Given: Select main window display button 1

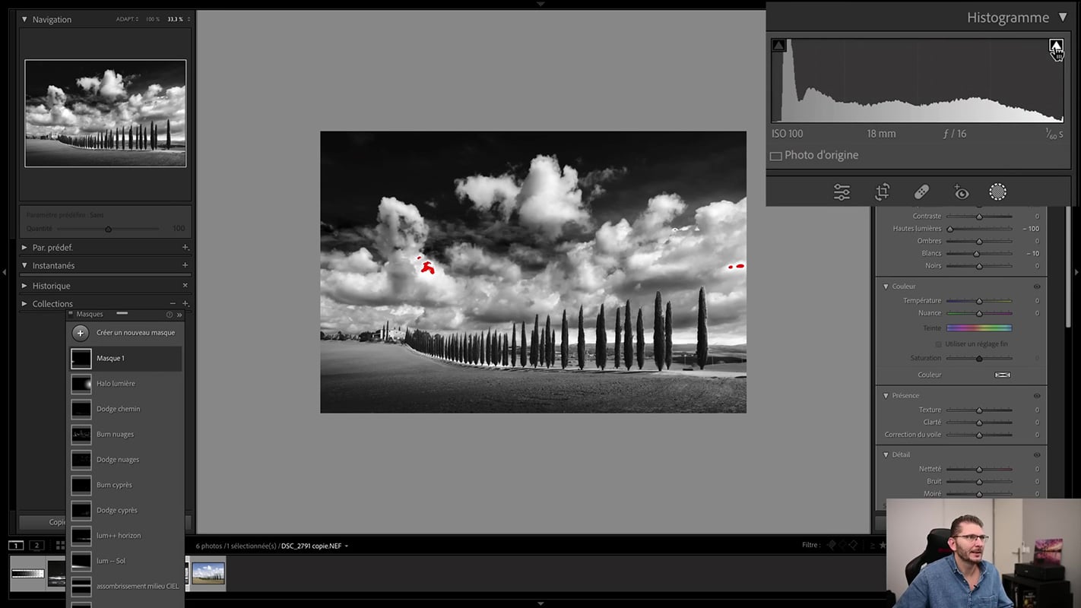Looking at the screenshot, I should [x=16, y=546].
